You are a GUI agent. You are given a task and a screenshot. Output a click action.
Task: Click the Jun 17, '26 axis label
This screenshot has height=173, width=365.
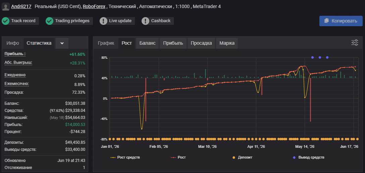[349, 147]
